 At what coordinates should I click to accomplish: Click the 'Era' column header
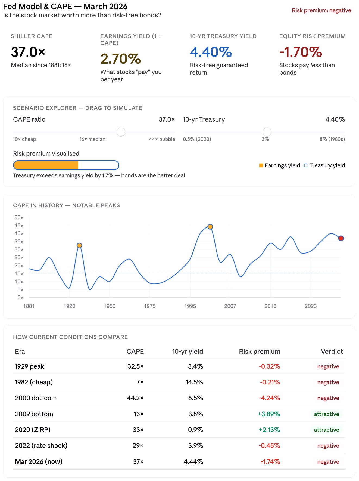point(20,351)
